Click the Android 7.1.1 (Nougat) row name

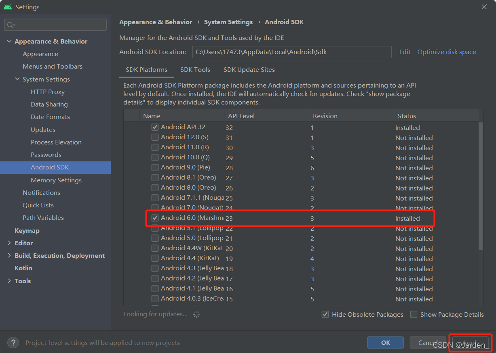[192, 198]
